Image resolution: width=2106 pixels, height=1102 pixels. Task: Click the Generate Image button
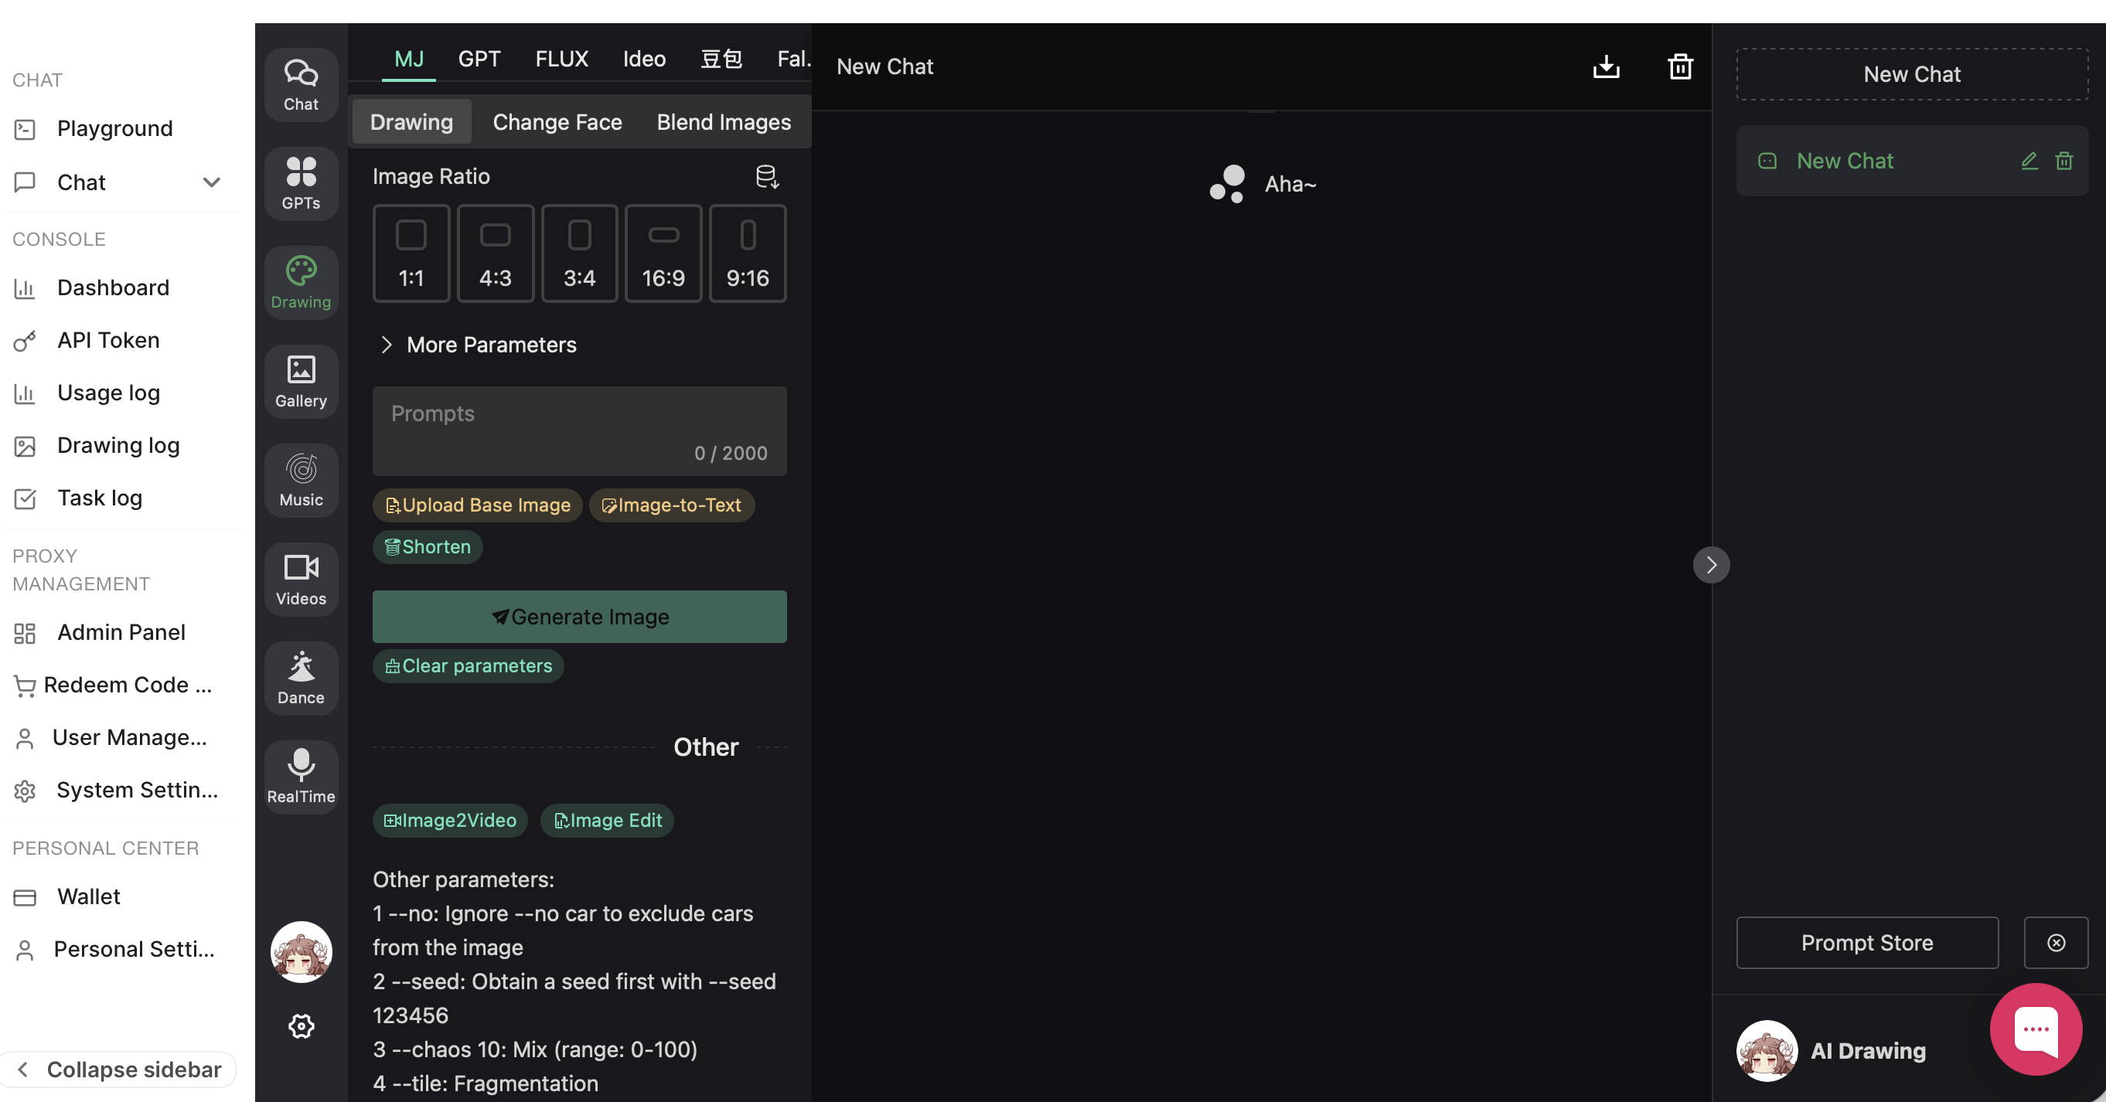click(x=579, y=616)
